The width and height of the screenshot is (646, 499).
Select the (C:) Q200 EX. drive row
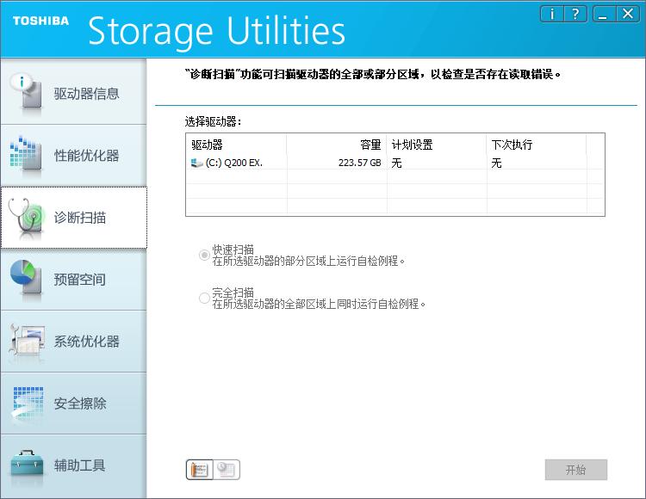coord(227,163)
